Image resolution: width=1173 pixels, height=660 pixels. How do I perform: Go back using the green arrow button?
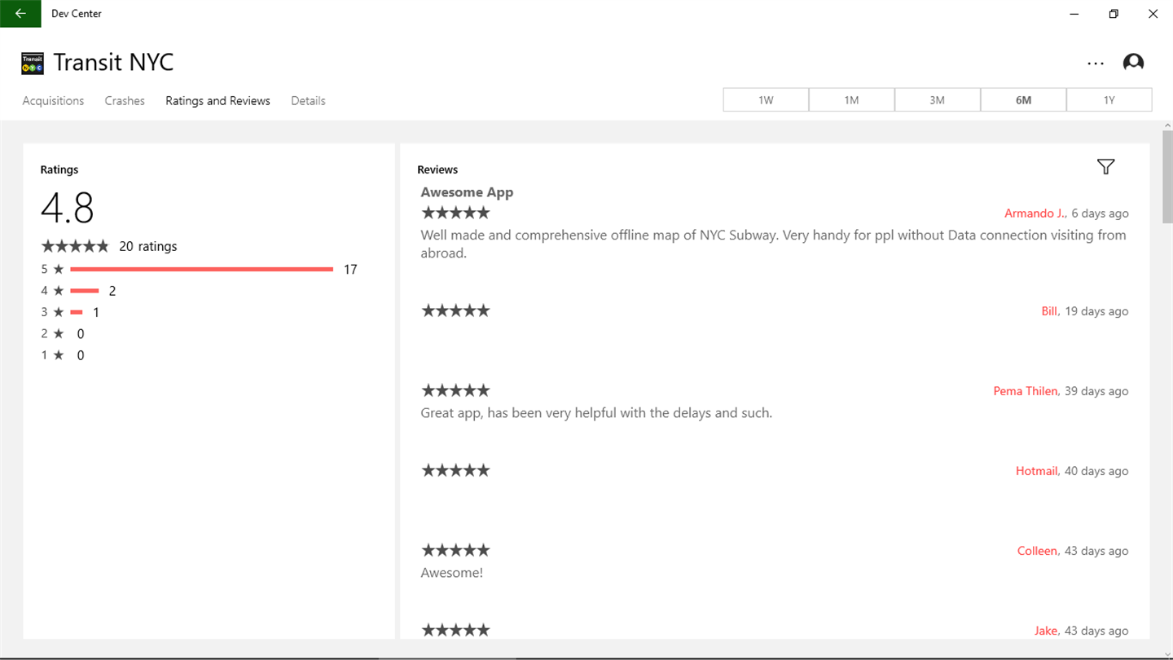click(x=20, y=14)
